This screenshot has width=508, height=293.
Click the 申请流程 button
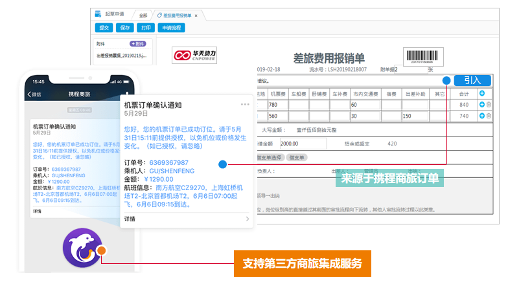pyautogui.click(x=171, y=28)
